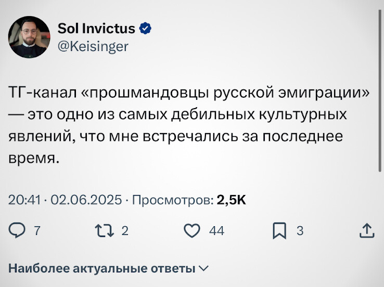Screen dimensions: 384x287
Task: Click the blue verified badge
Action: pos(147,28)
